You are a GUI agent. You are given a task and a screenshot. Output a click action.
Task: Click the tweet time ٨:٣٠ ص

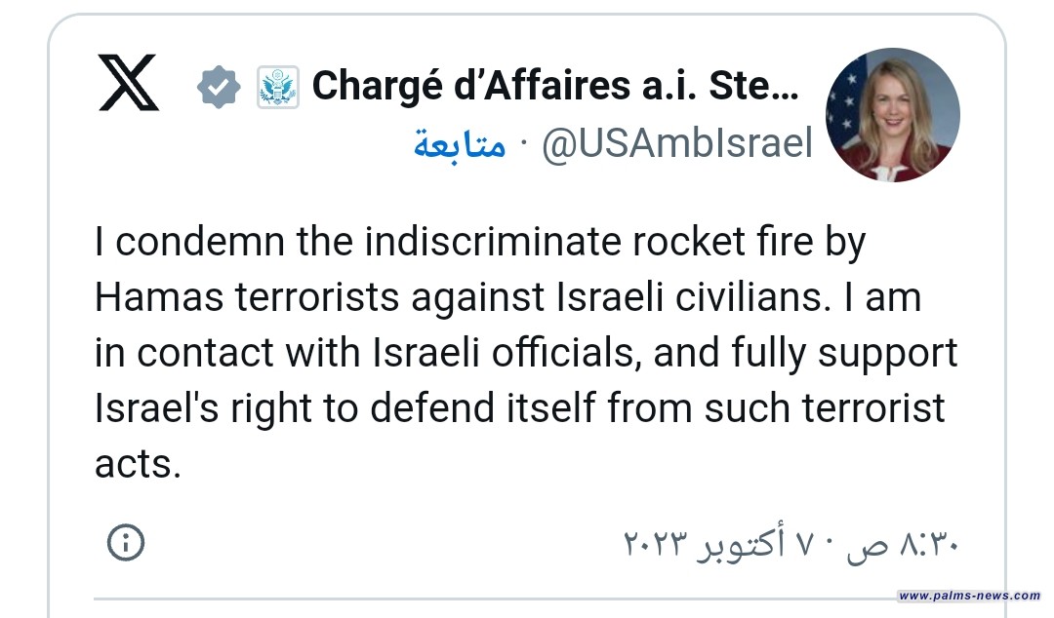tap(906, 543)
